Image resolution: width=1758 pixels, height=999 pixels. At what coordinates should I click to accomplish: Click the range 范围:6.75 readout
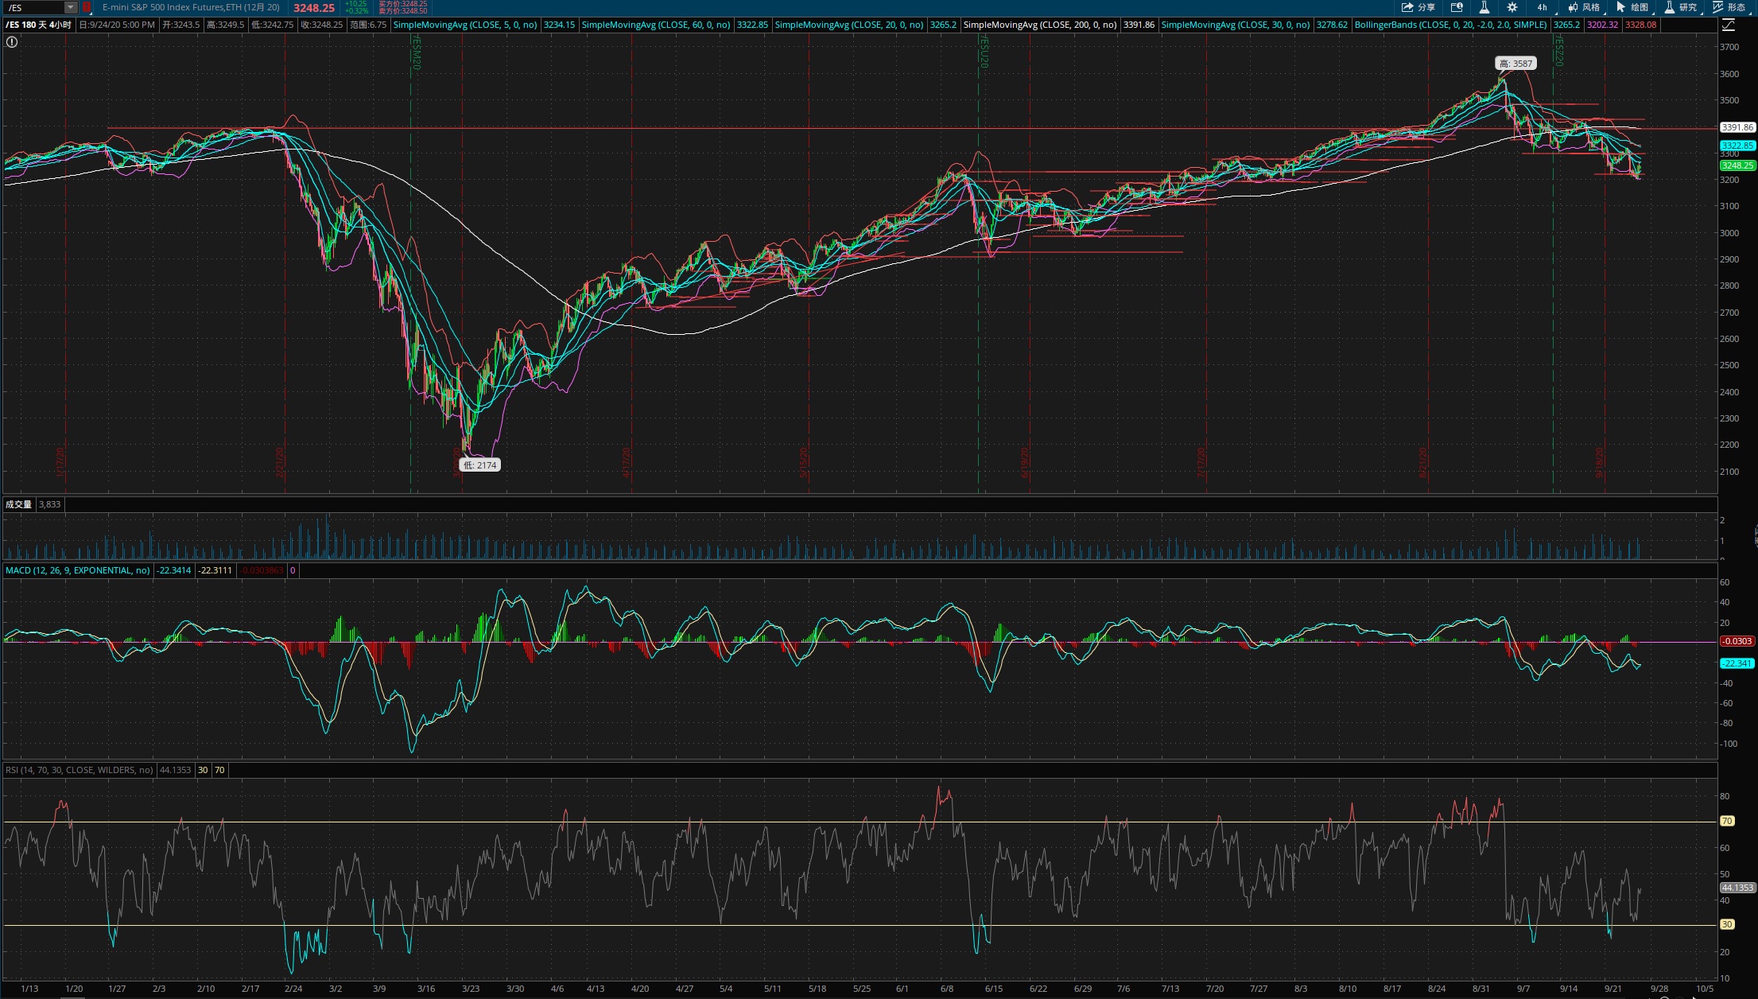[x=368, y=25]
